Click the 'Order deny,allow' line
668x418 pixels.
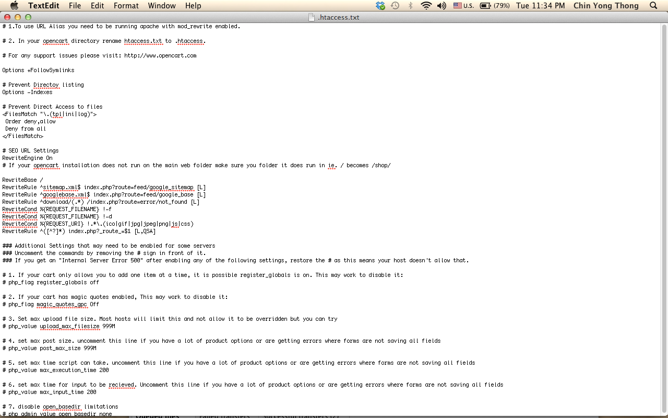(x=30, y=121)
